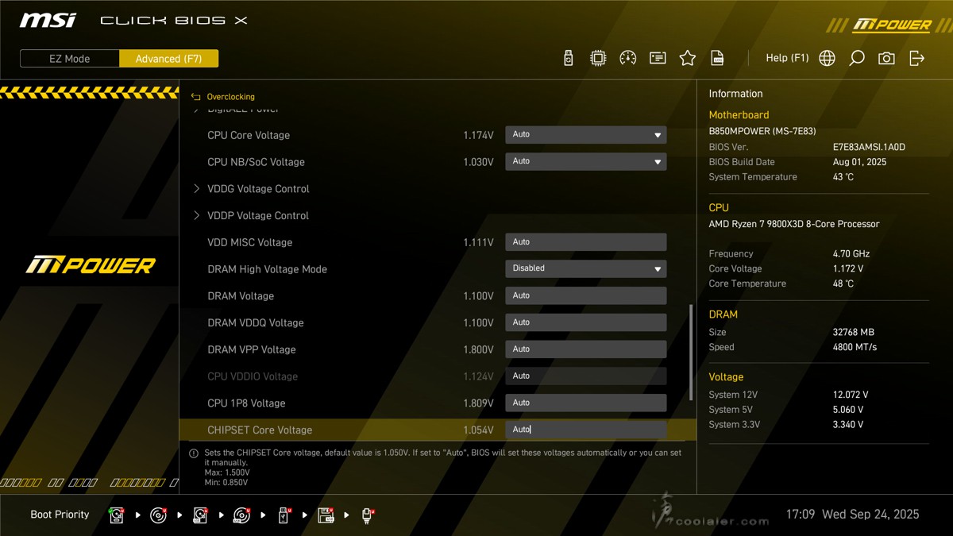Click the VDD MISC Voltage input field
953x536 pixels.
click(x=586, y=242)
